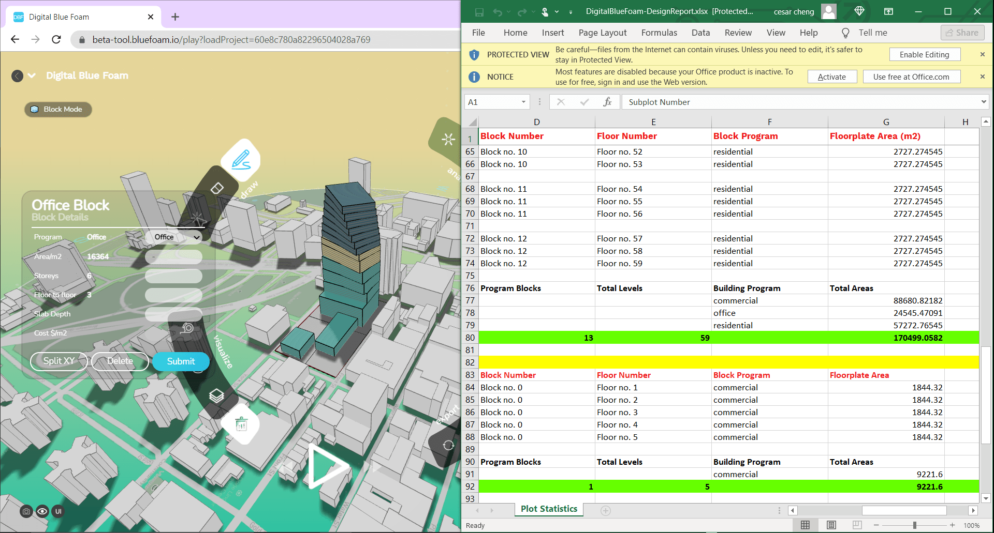Dismiss the Protected View message bar
The image size is (994, 533).
click(982, 54)
